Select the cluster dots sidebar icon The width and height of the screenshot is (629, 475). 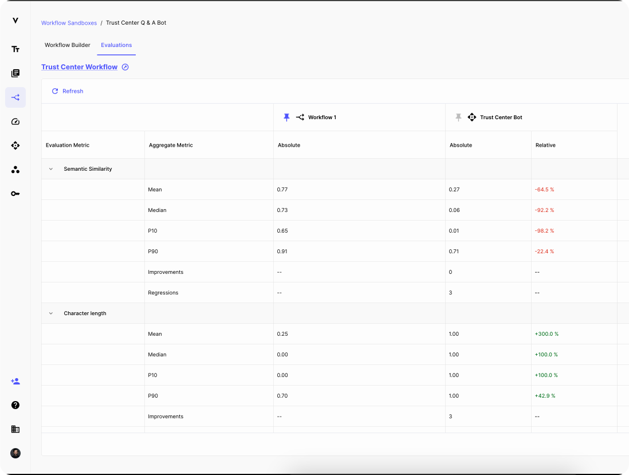15,170
